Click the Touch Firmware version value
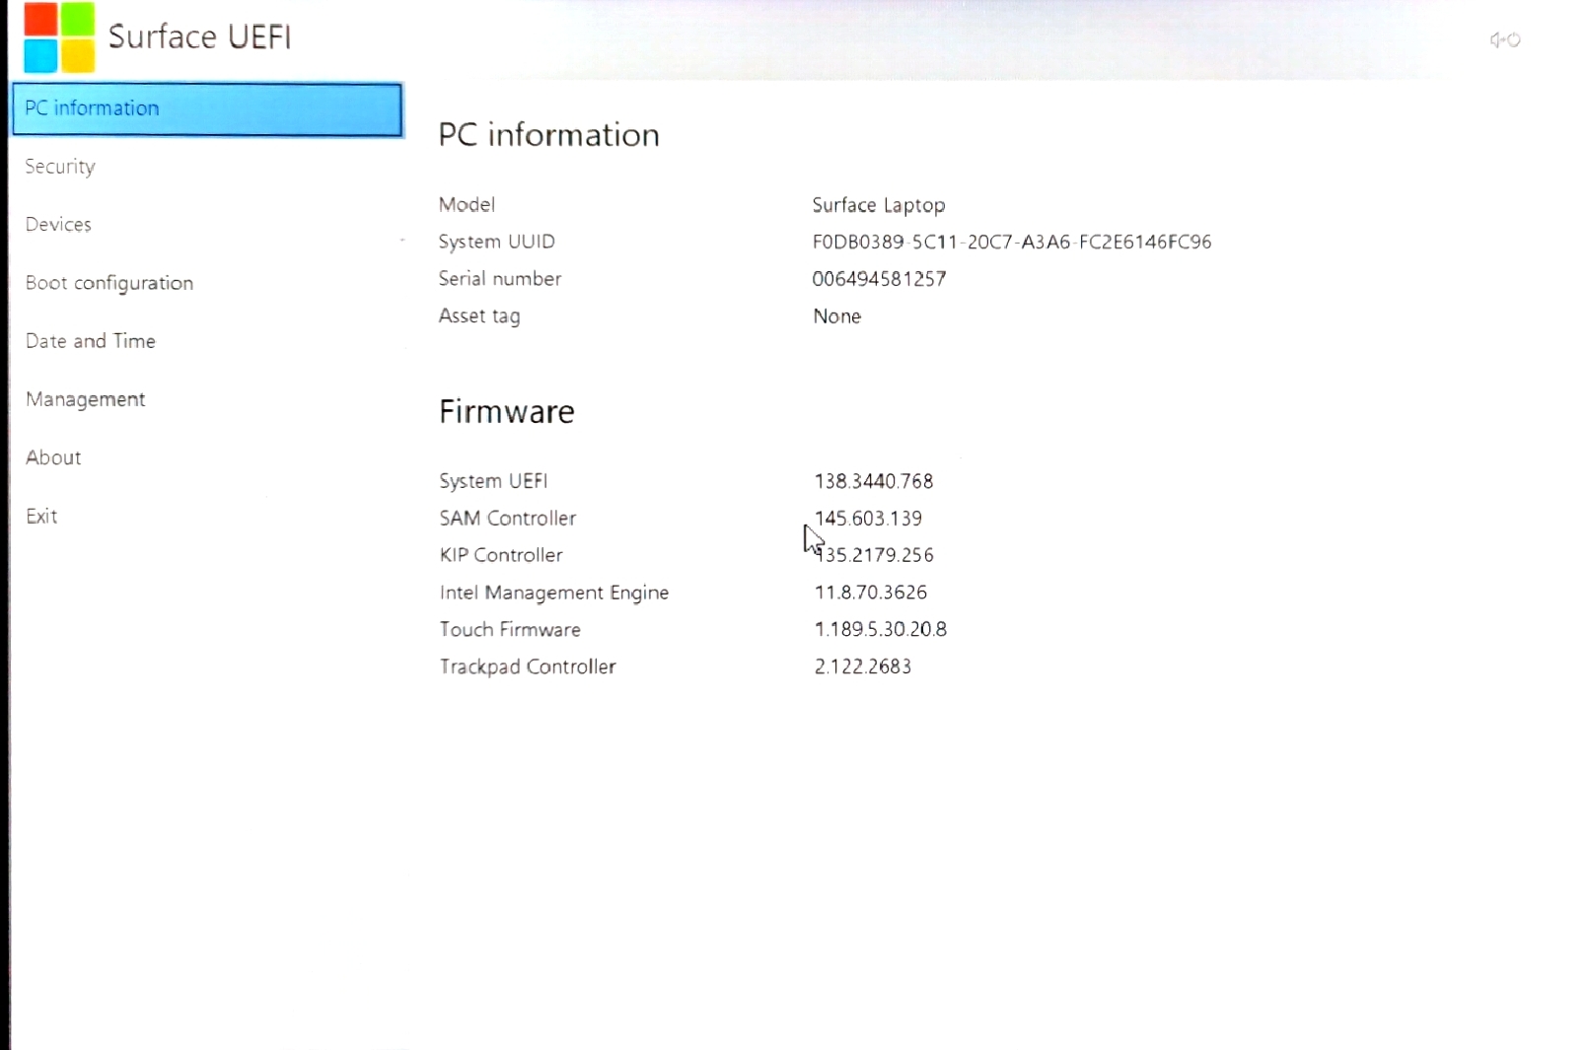Screen dimensions: 1589x1050 click(881, 629)
